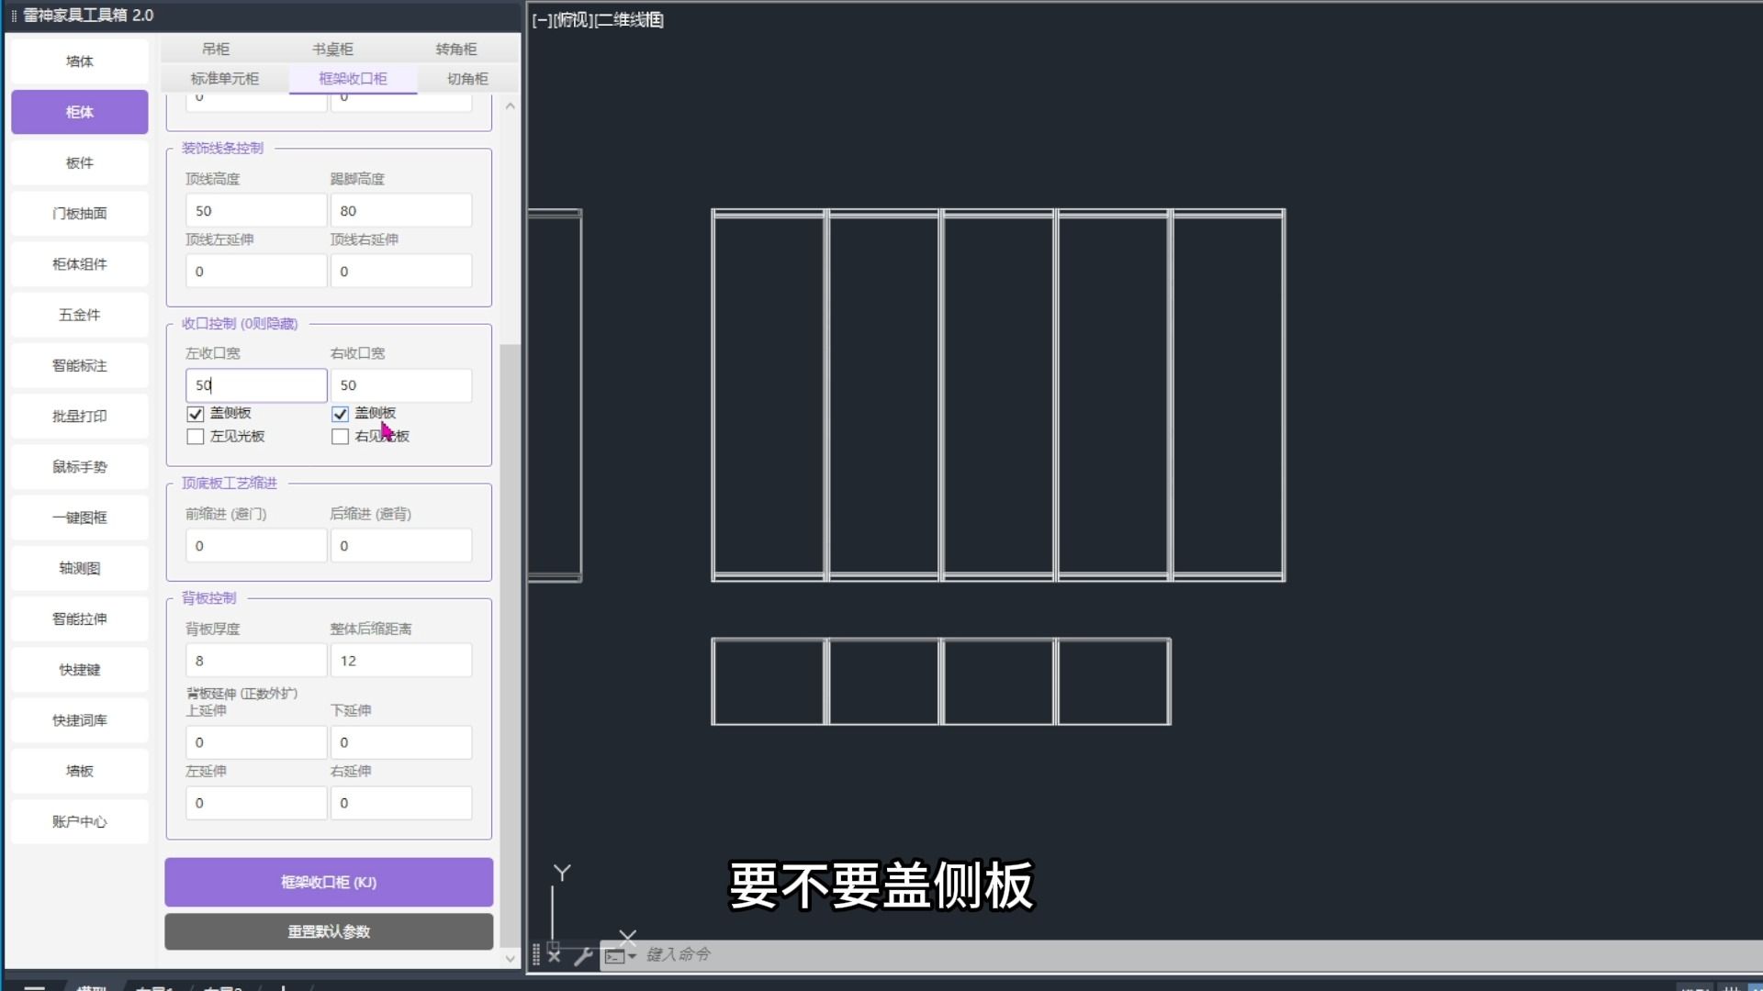Click the panel scrollbar down arrow
1763x991 pixels.
click(x=511, y=959)
